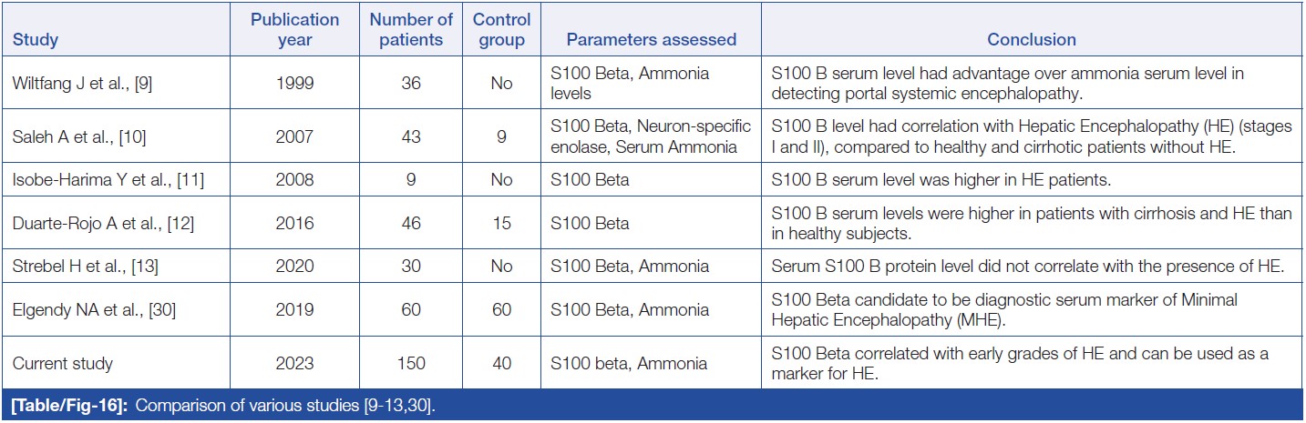Open the Elgendy NA et al. [30] reference
1306x423 pixels.
pos(94,310)
